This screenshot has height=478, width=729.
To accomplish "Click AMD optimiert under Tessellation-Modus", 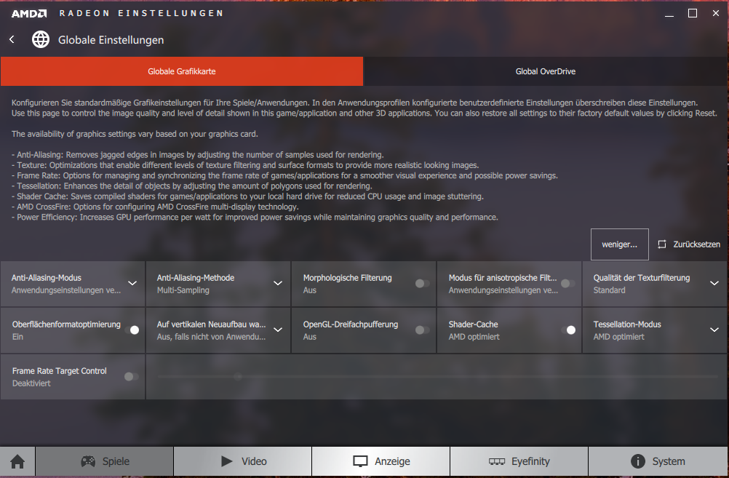I will 619,337.
